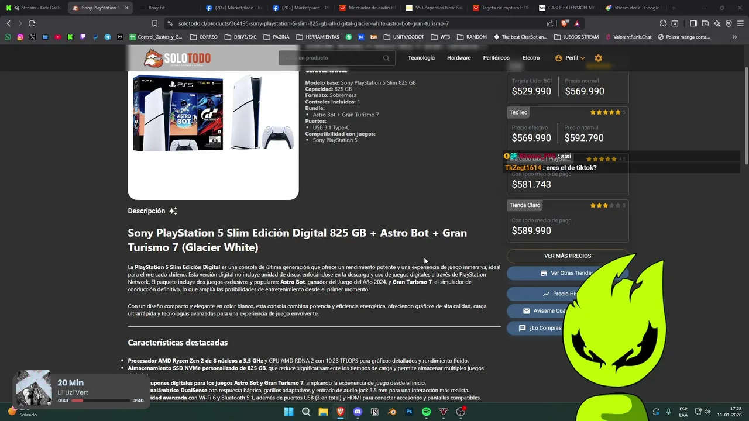Open Kick bookmark icon in bookmarks bar
Viewport: 749px width, 421px height.
pyautogui.click(x=70, y=37)
